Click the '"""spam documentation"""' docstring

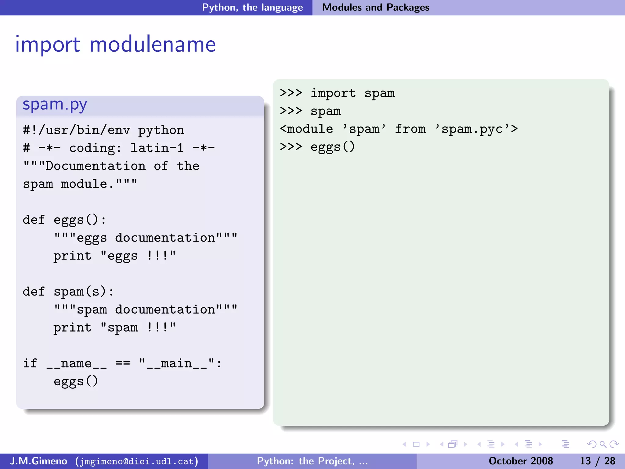tap(146, 310)
